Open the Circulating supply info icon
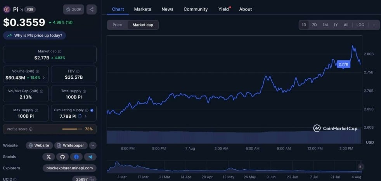This screenshot has height=181, width=381. pos(87,110)
